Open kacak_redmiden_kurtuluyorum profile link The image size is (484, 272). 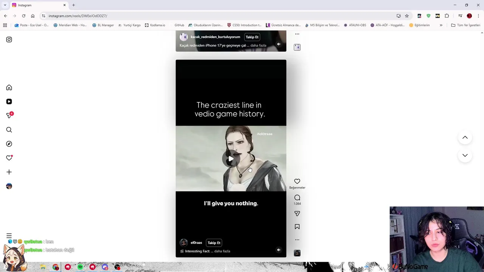click(x=215, y=37)
